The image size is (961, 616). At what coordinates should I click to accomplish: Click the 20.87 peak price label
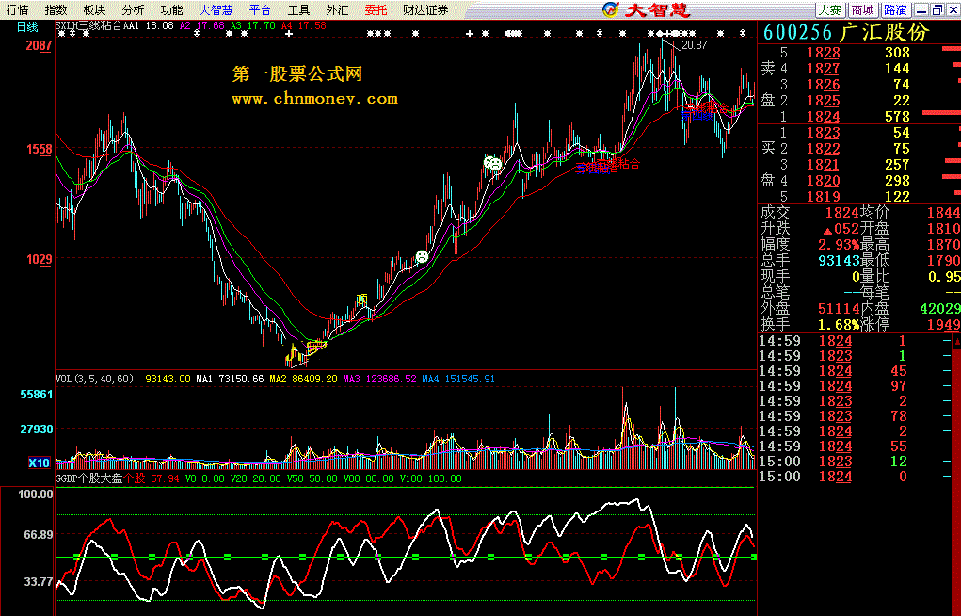[694, 45]
